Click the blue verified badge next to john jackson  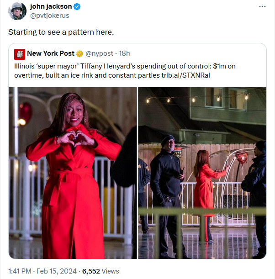tap(77, 7)
